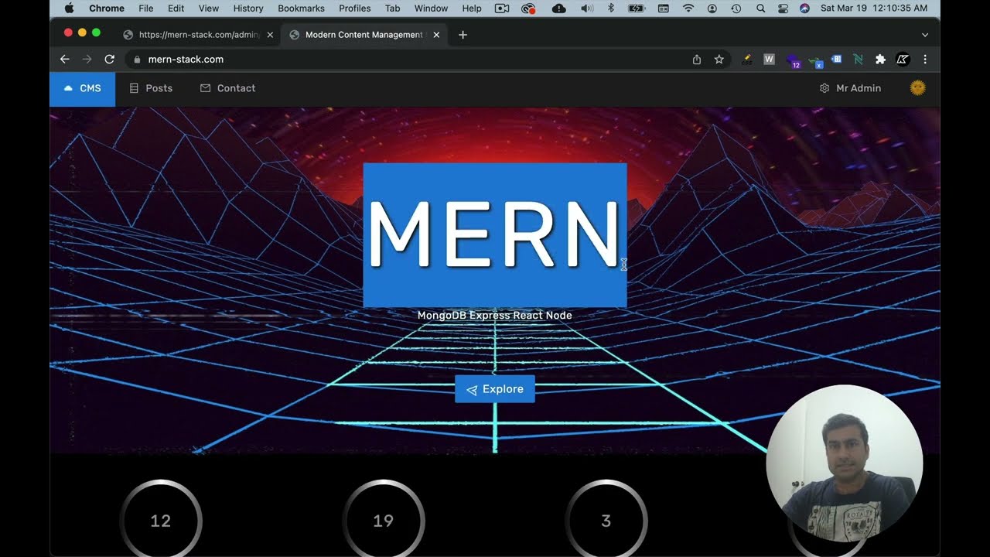Open the Edit menu

click(x=176, y=9)
